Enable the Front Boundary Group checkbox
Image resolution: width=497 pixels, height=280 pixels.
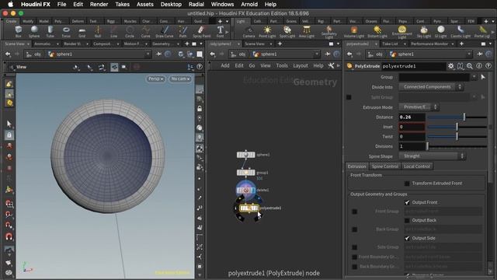click(354, 257)
